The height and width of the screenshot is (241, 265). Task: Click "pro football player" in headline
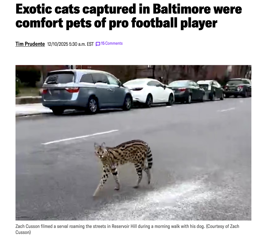pos(163,23)
